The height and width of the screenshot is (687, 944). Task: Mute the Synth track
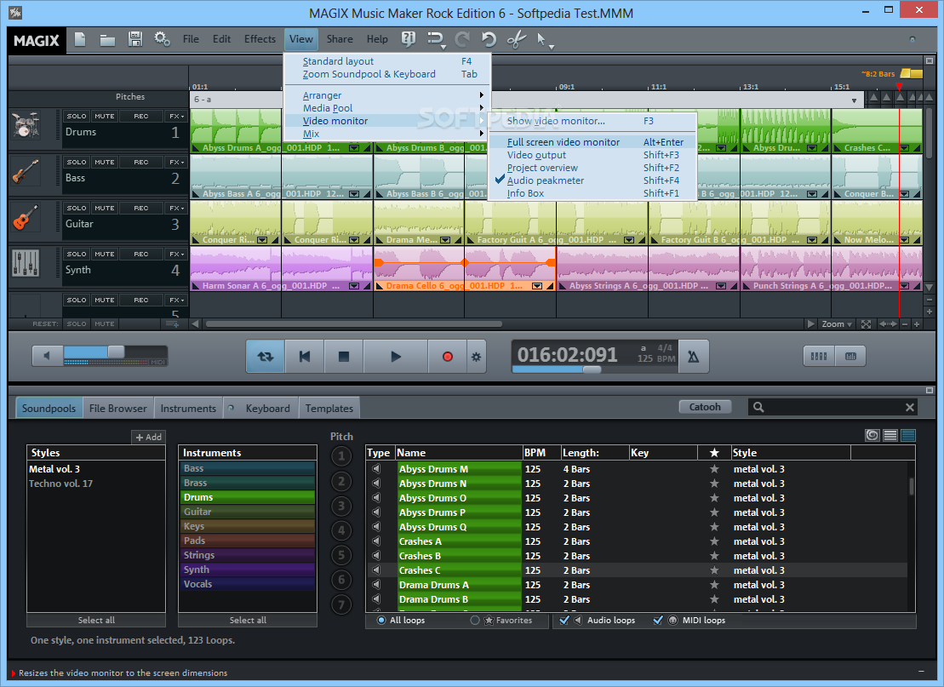(x=104, y=254)
